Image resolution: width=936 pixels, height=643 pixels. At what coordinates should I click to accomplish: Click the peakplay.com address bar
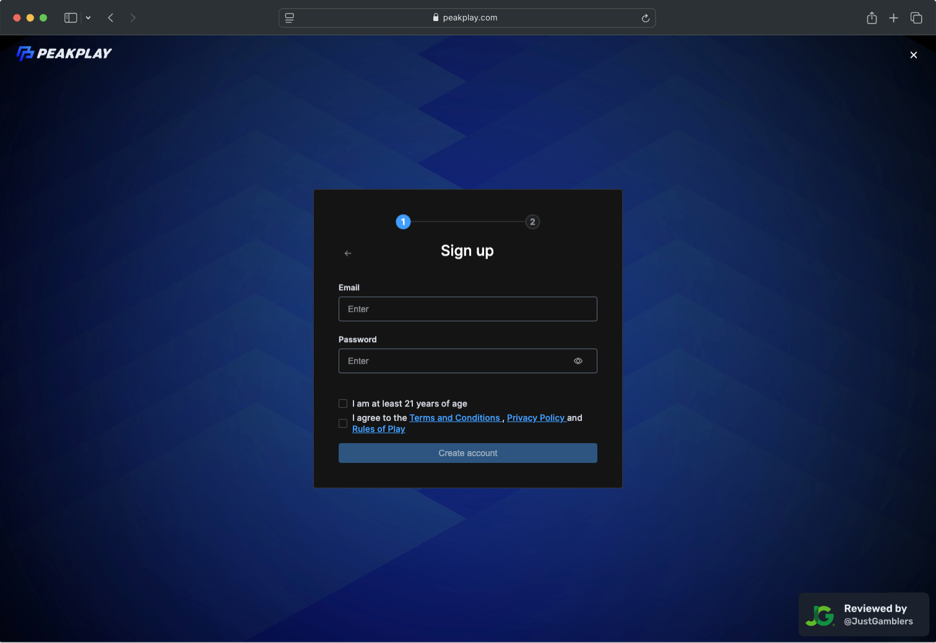[x=467, y=18]
